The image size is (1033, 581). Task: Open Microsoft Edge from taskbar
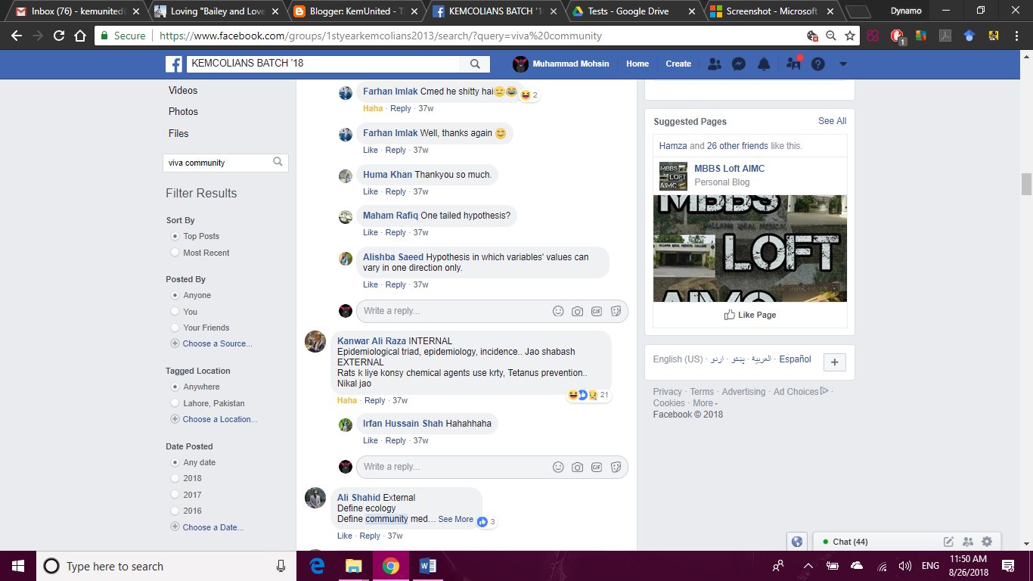tap(317, 566)
